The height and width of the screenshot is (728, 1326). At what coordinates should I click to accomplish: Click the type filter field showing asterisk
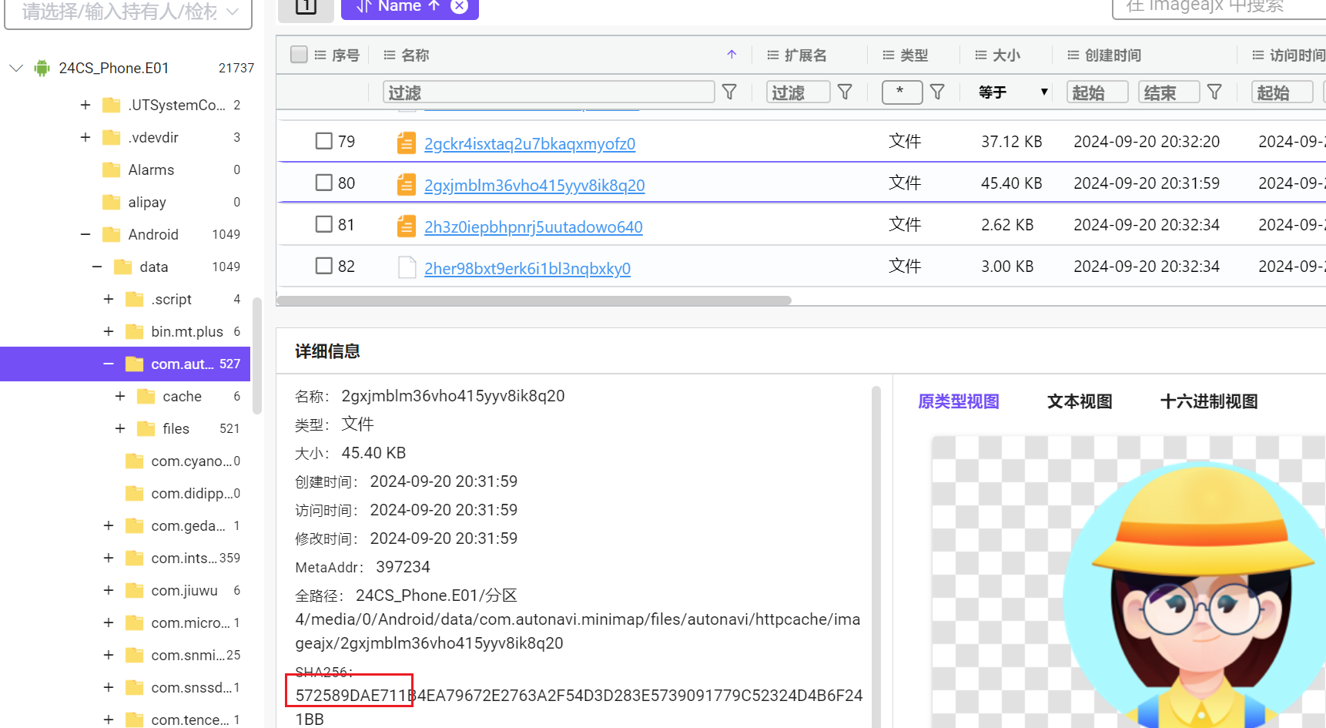click(902, 92)
